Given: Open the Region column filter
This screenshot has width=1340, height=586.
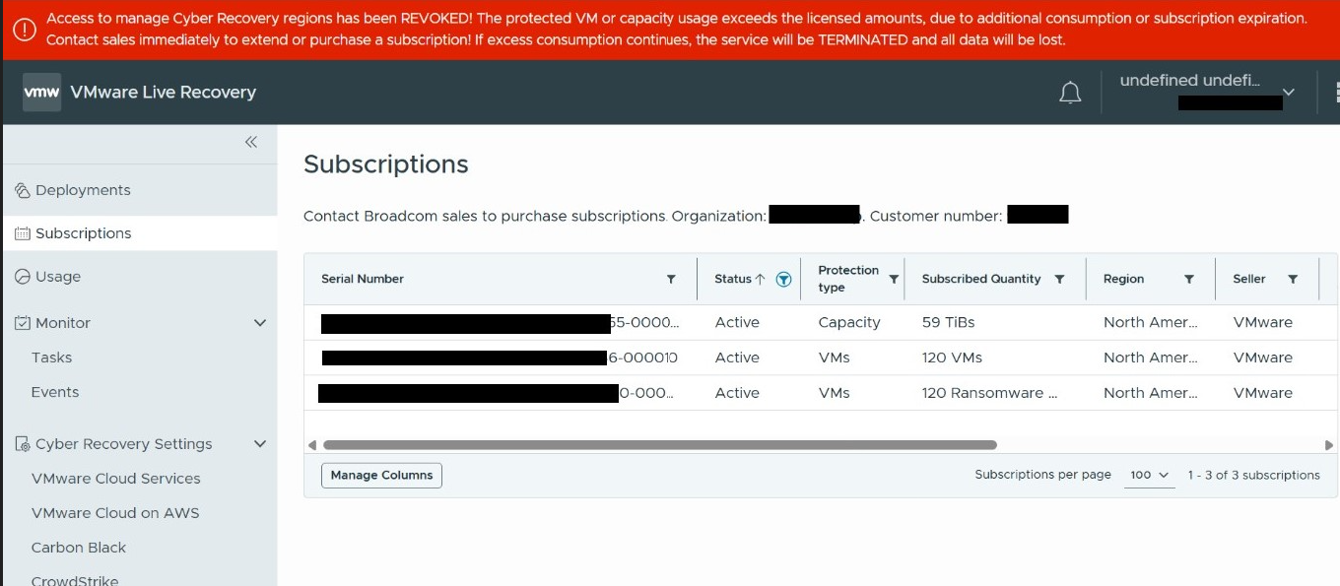Looking at the screenshot, I should click(x=1189, y=279).
